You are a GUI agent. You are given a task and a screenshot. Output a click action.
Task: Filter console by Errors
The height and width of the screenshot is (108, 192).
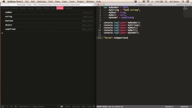coord(68,106)
